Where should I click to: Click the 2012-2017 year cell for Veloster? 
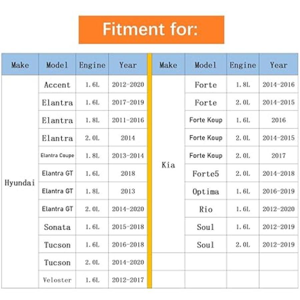[x=128, y=280]
